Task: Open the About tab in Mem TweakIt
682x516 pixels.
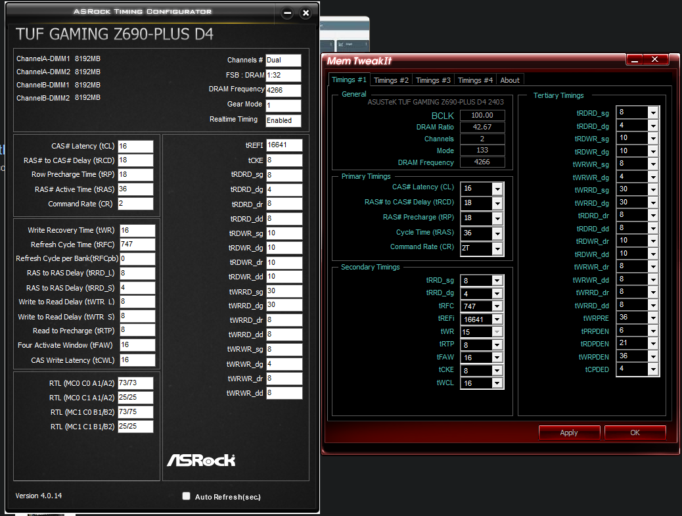Action: point(510,80)
